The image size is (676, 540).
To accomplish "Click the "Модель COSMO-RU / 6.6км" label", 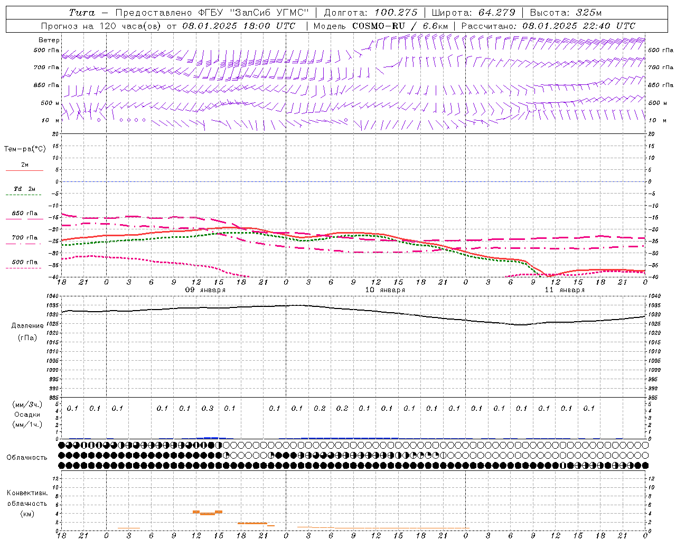I will (381, 26).
